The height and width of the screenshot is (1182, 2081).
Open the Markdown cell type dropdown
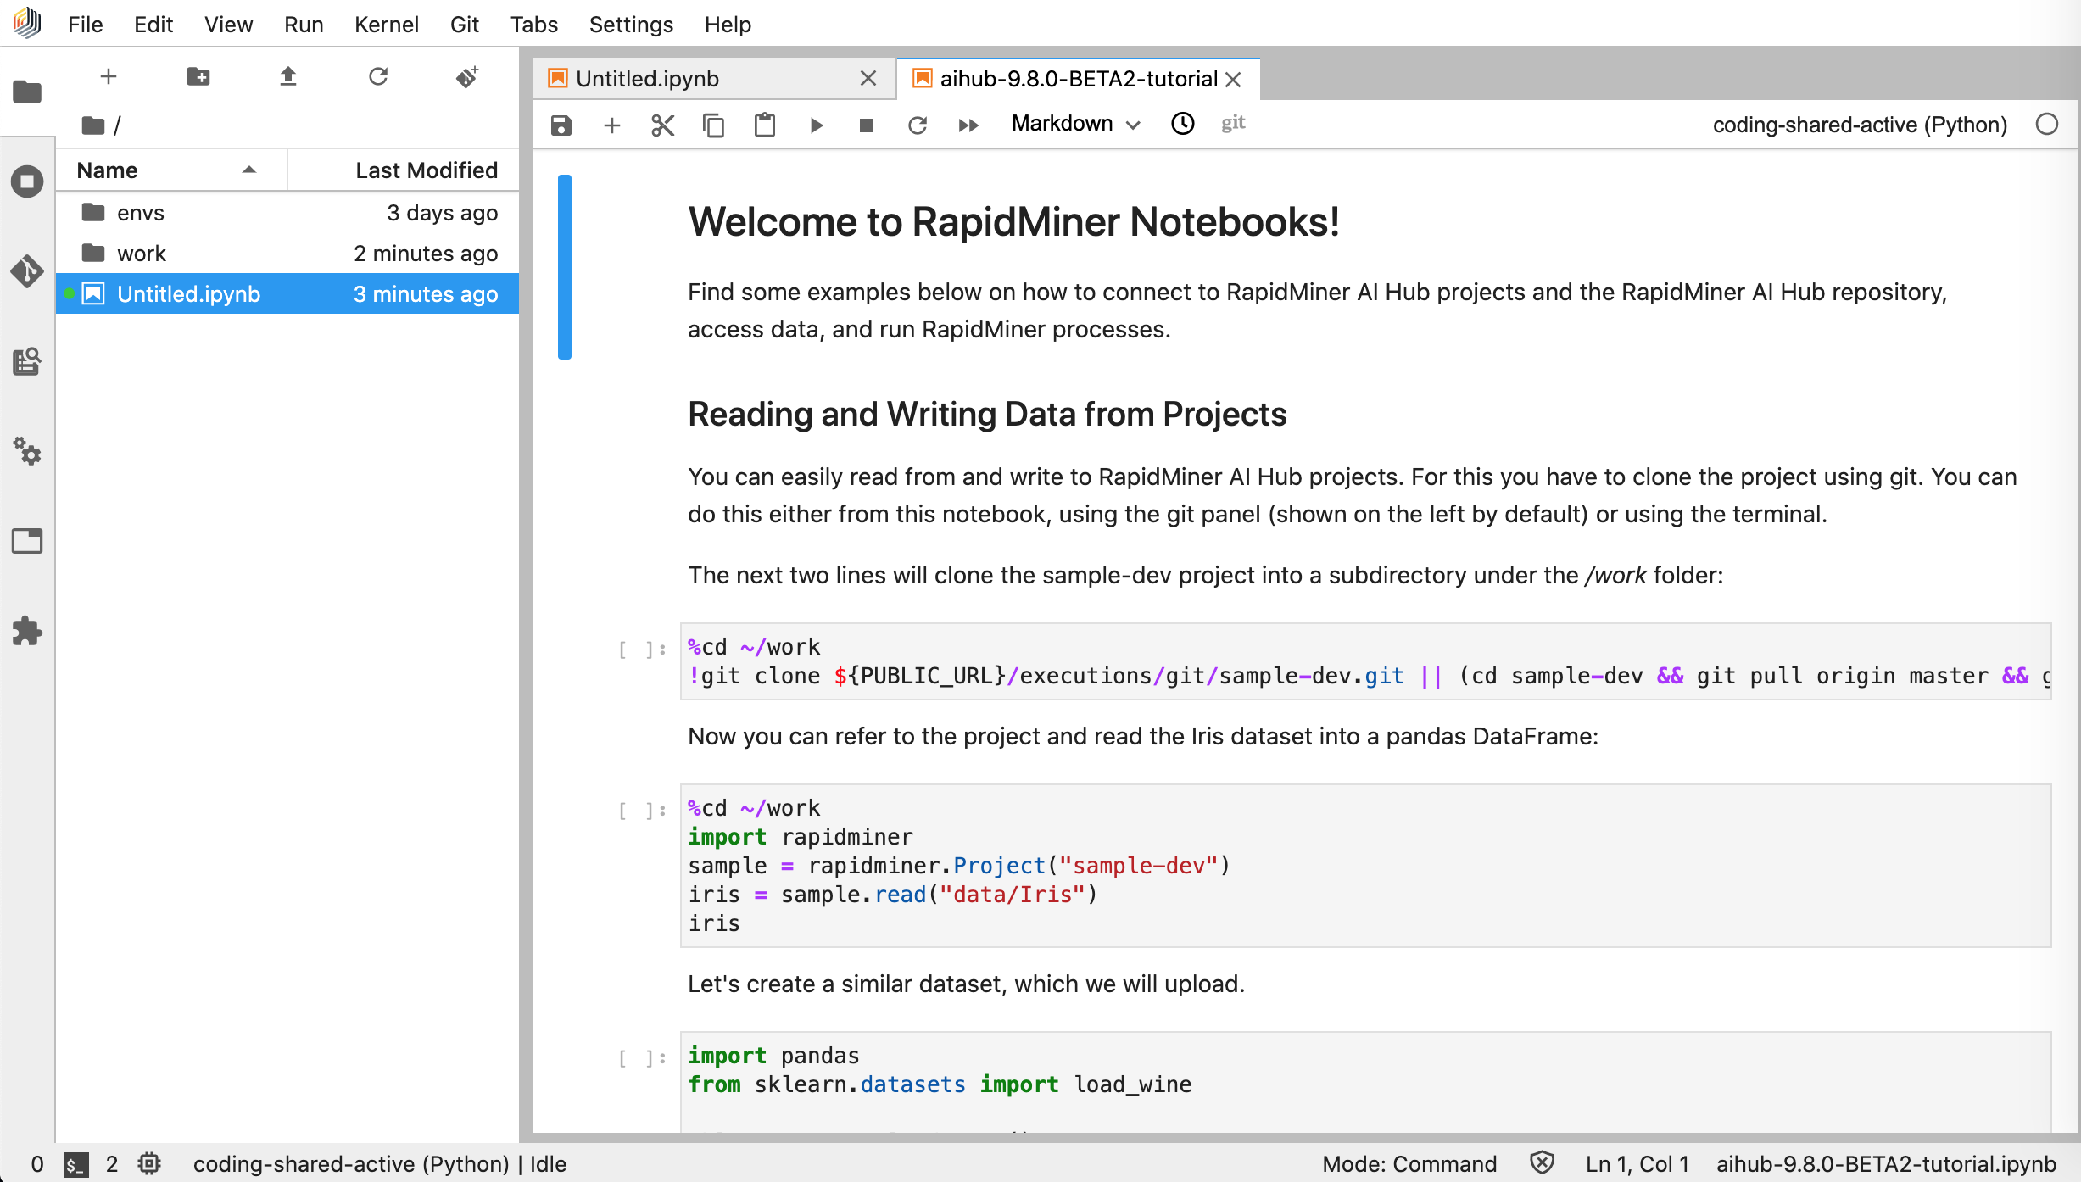[1074, 124]
